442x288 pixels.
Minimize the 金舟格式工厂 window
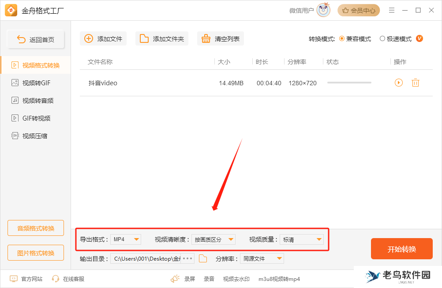[405, 11]
